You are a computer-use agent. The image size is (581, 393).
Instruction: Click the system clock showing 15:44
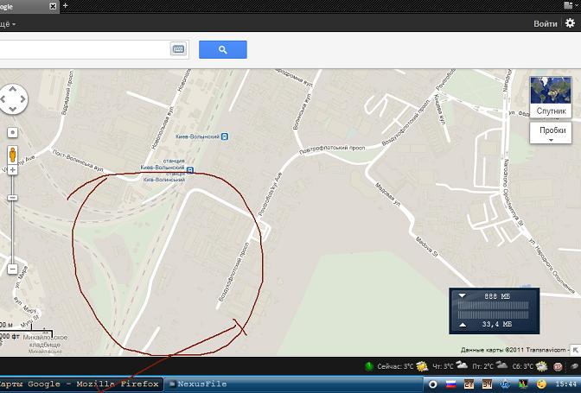[x=567, y=384]
